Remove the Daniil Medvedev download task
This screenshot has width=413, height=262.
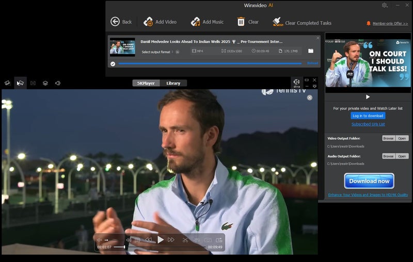[x=318, y=38]
